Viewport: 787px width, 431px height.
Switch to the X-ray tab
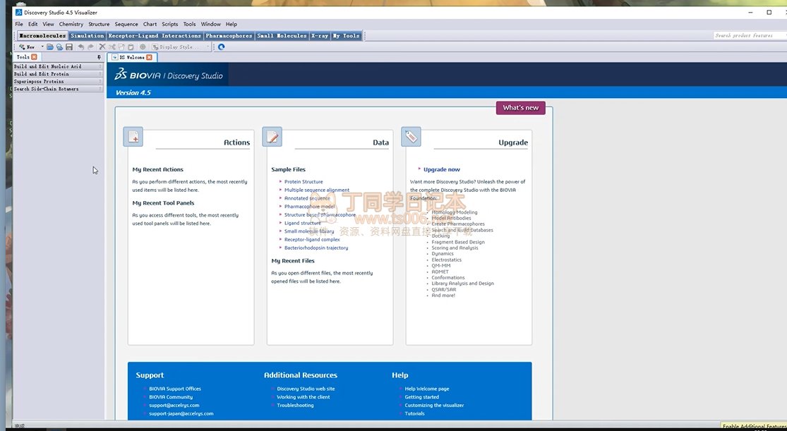(320, 36)
